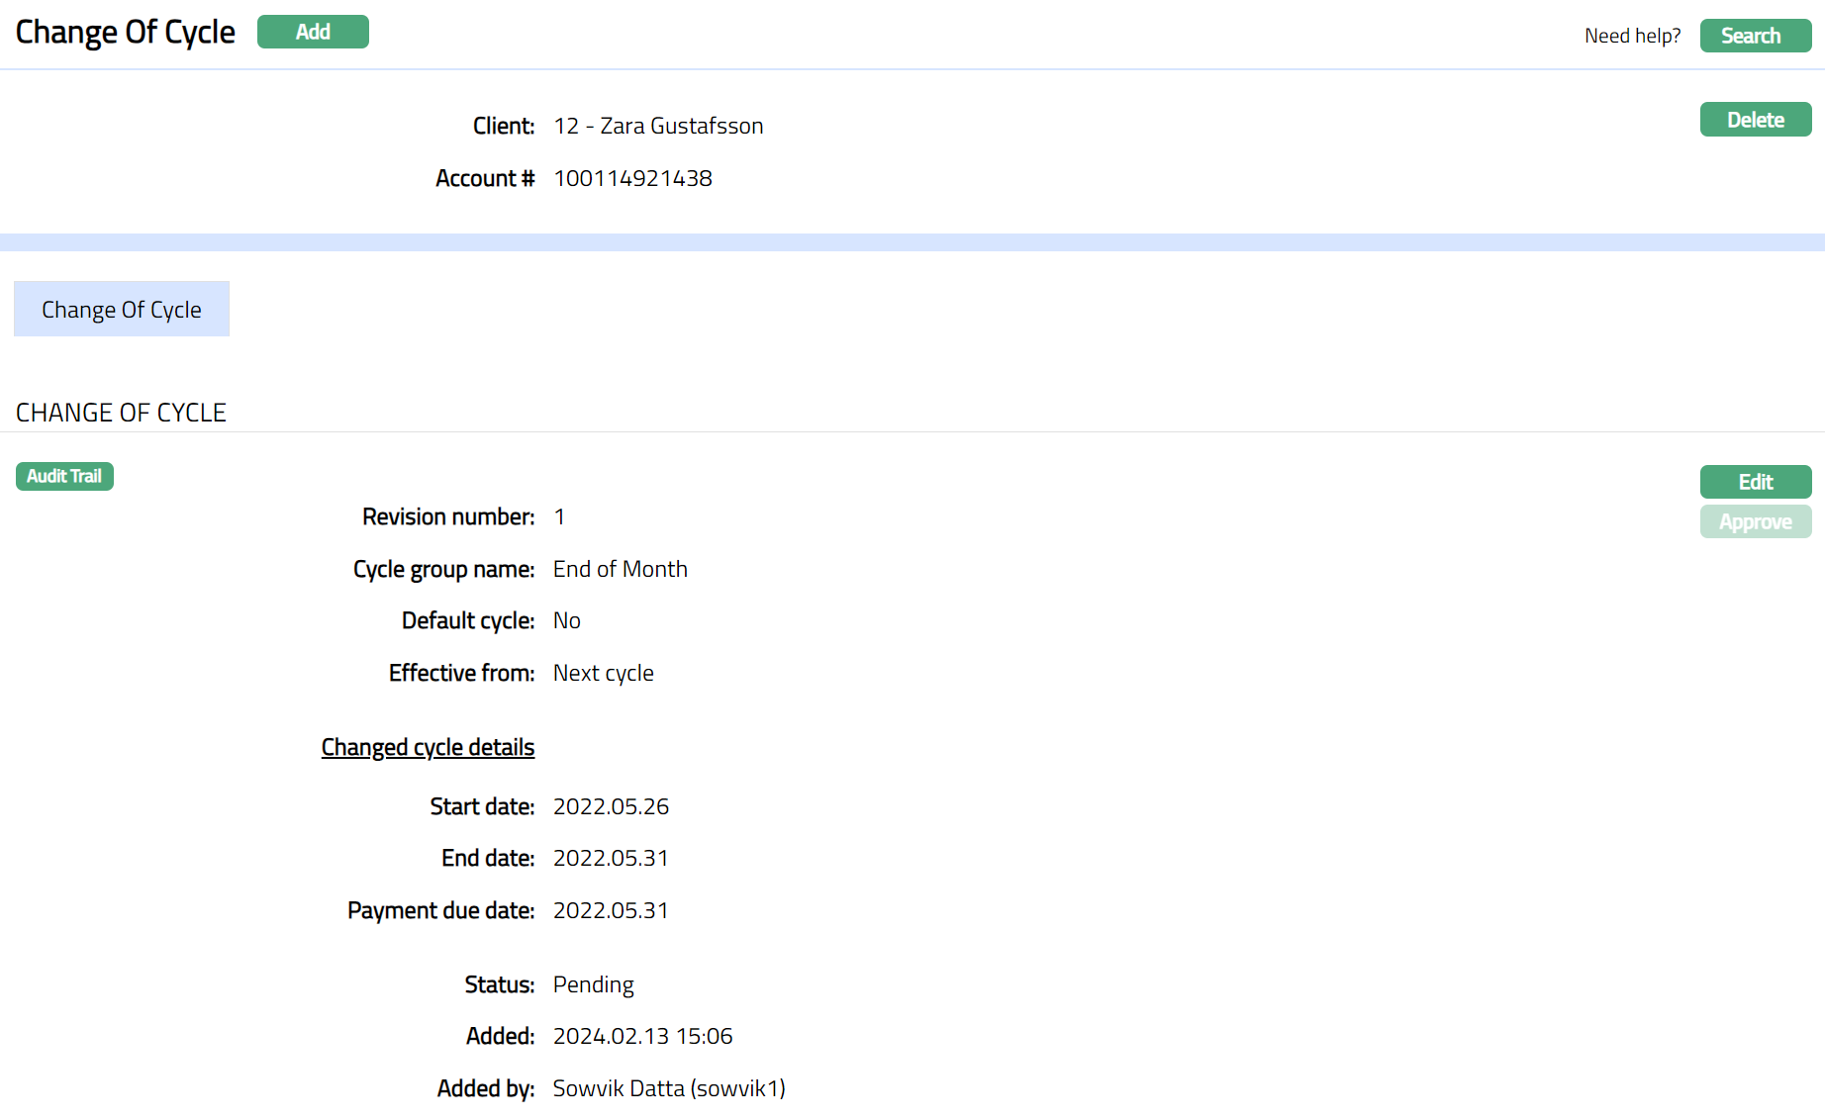Select the account number 100114921438
The image size is (1825, 1120).
coord(632,178)
